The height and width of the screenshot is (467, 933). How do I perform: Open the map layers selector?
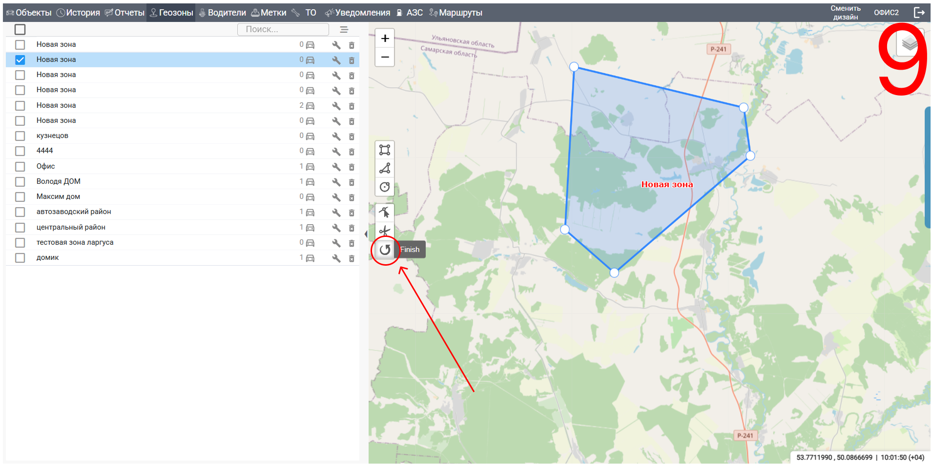pos(909,44)
